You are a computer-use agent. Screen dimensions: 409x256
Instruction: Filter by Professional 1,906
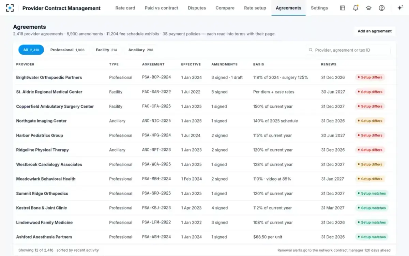[67, 50]
